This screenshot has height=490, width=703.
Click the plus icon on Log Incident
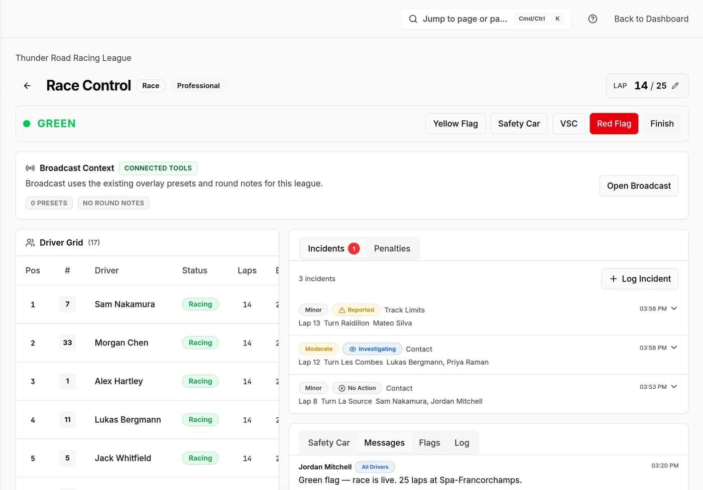coord(613,279)
